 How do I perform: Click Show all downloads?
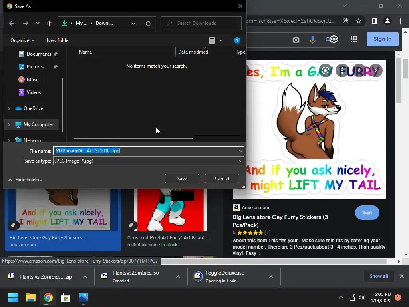pyautogui.click(x=379, y=276)
